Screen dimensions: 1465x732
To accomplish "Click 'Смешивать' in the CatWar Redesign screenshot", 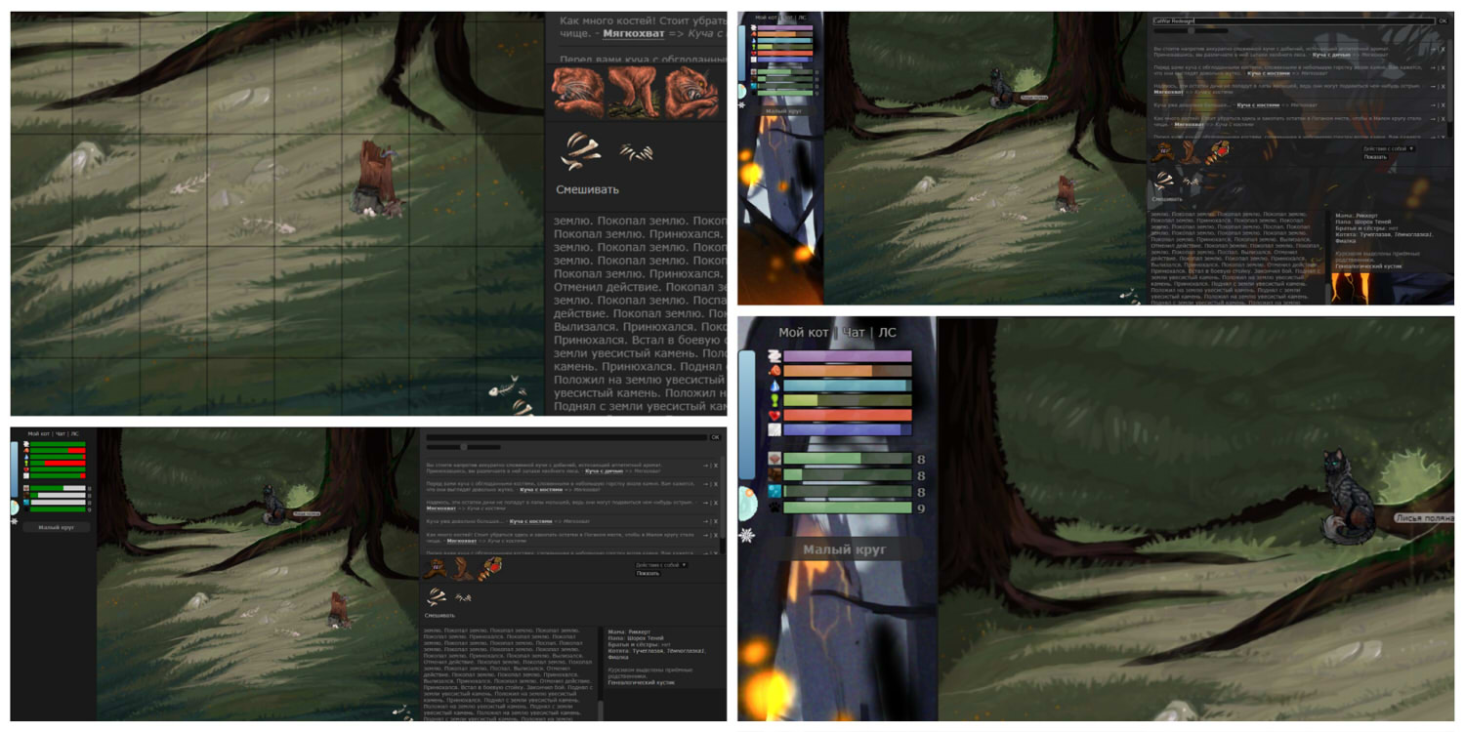I will [x=1168, y=199].
